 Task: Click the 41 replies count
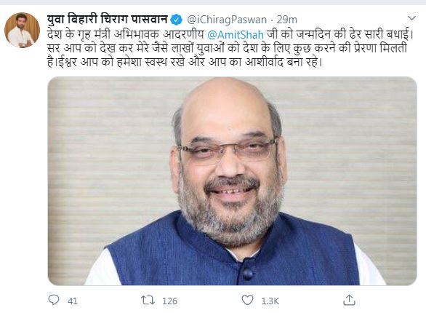coord(73,301)
